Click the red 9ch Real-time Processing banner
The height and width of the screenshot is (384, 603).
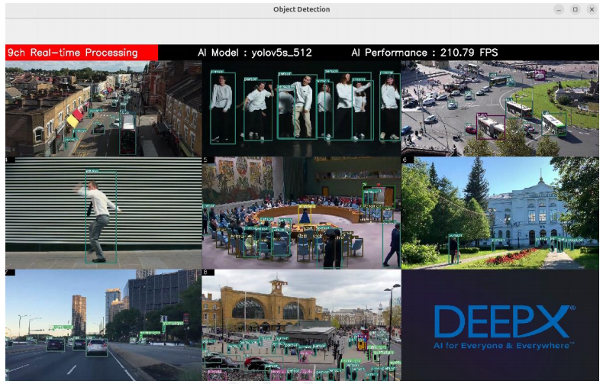coord(81,53)
